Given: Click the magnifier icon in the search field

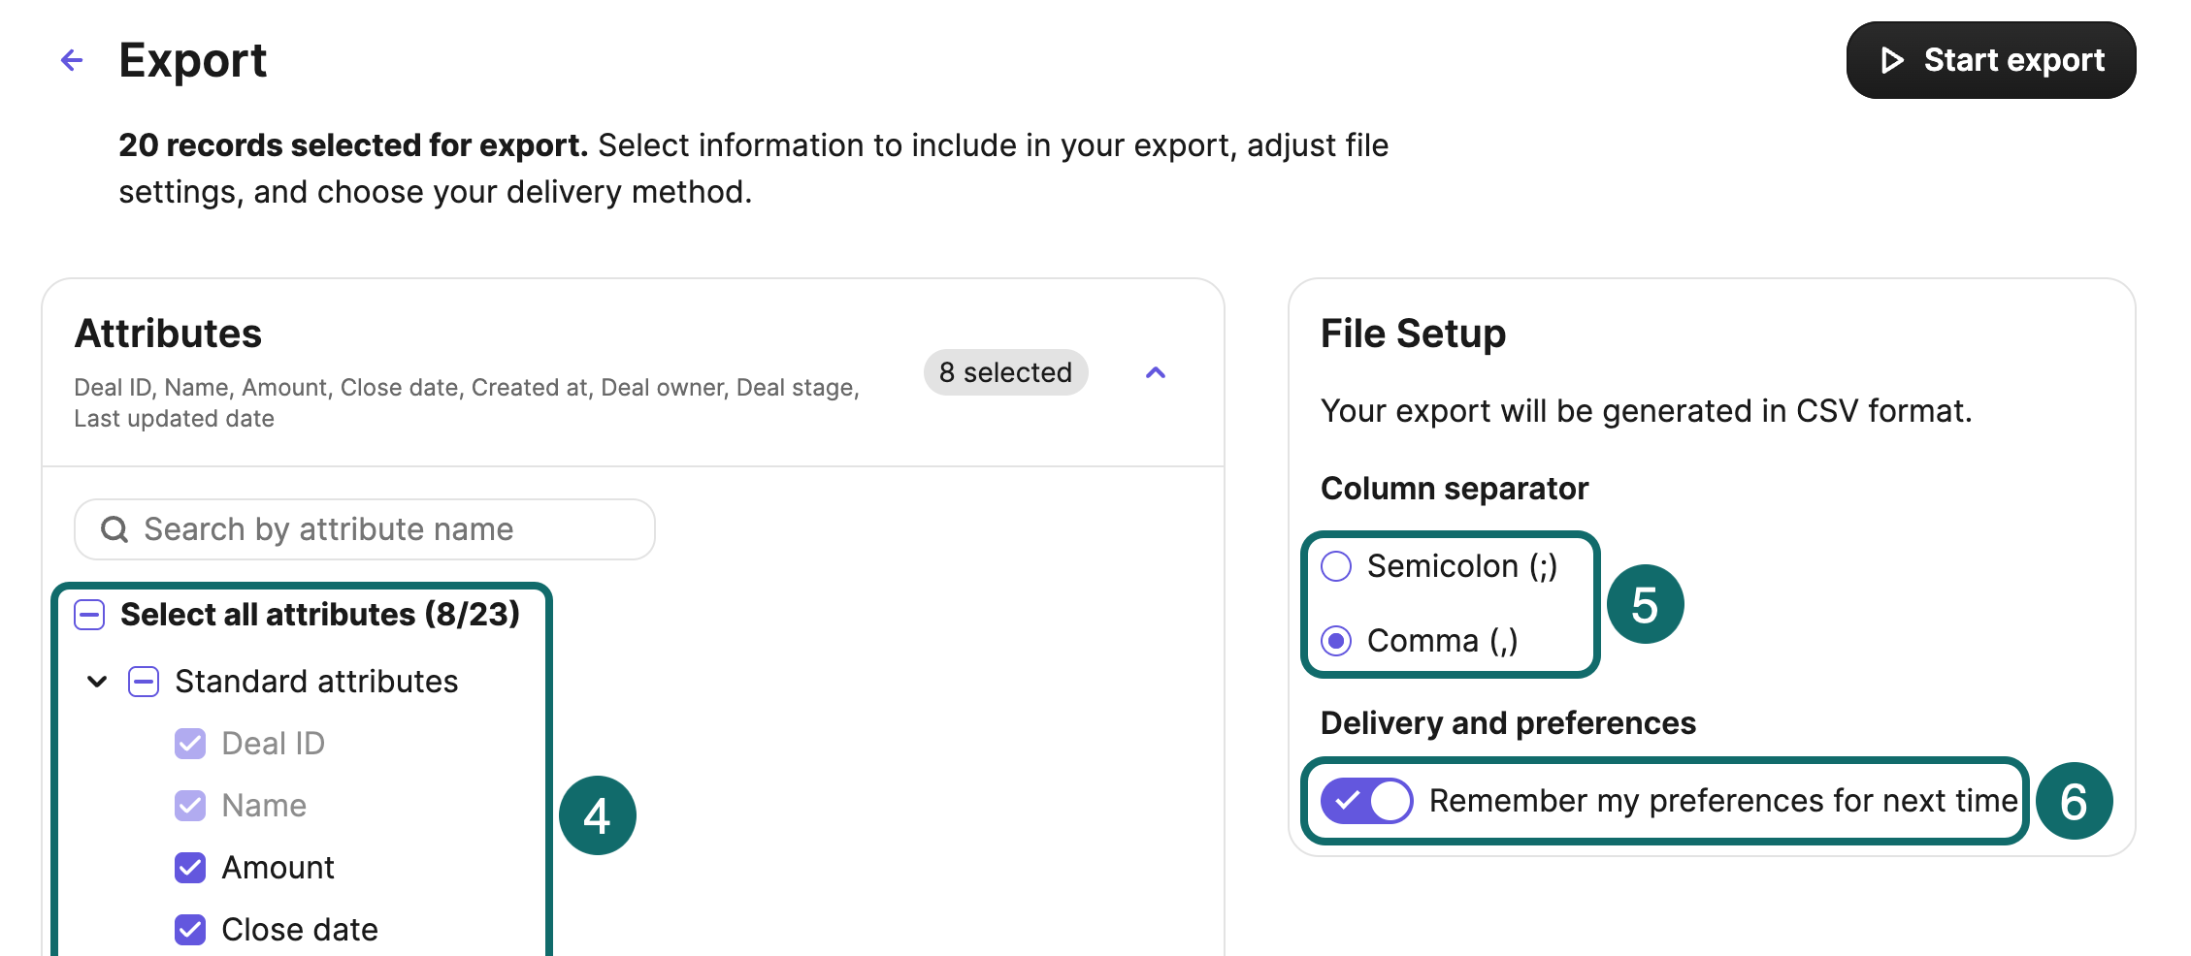Looking at the screenshot, I should tap(114, 529).
